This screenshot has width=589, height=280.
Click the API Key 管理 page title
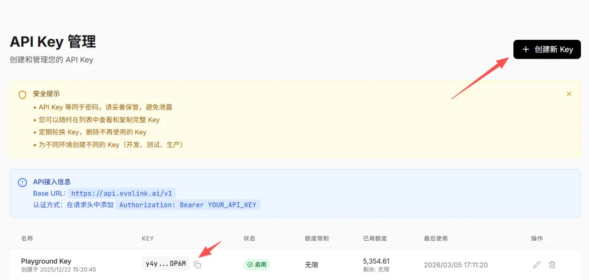tap(53, 41)
